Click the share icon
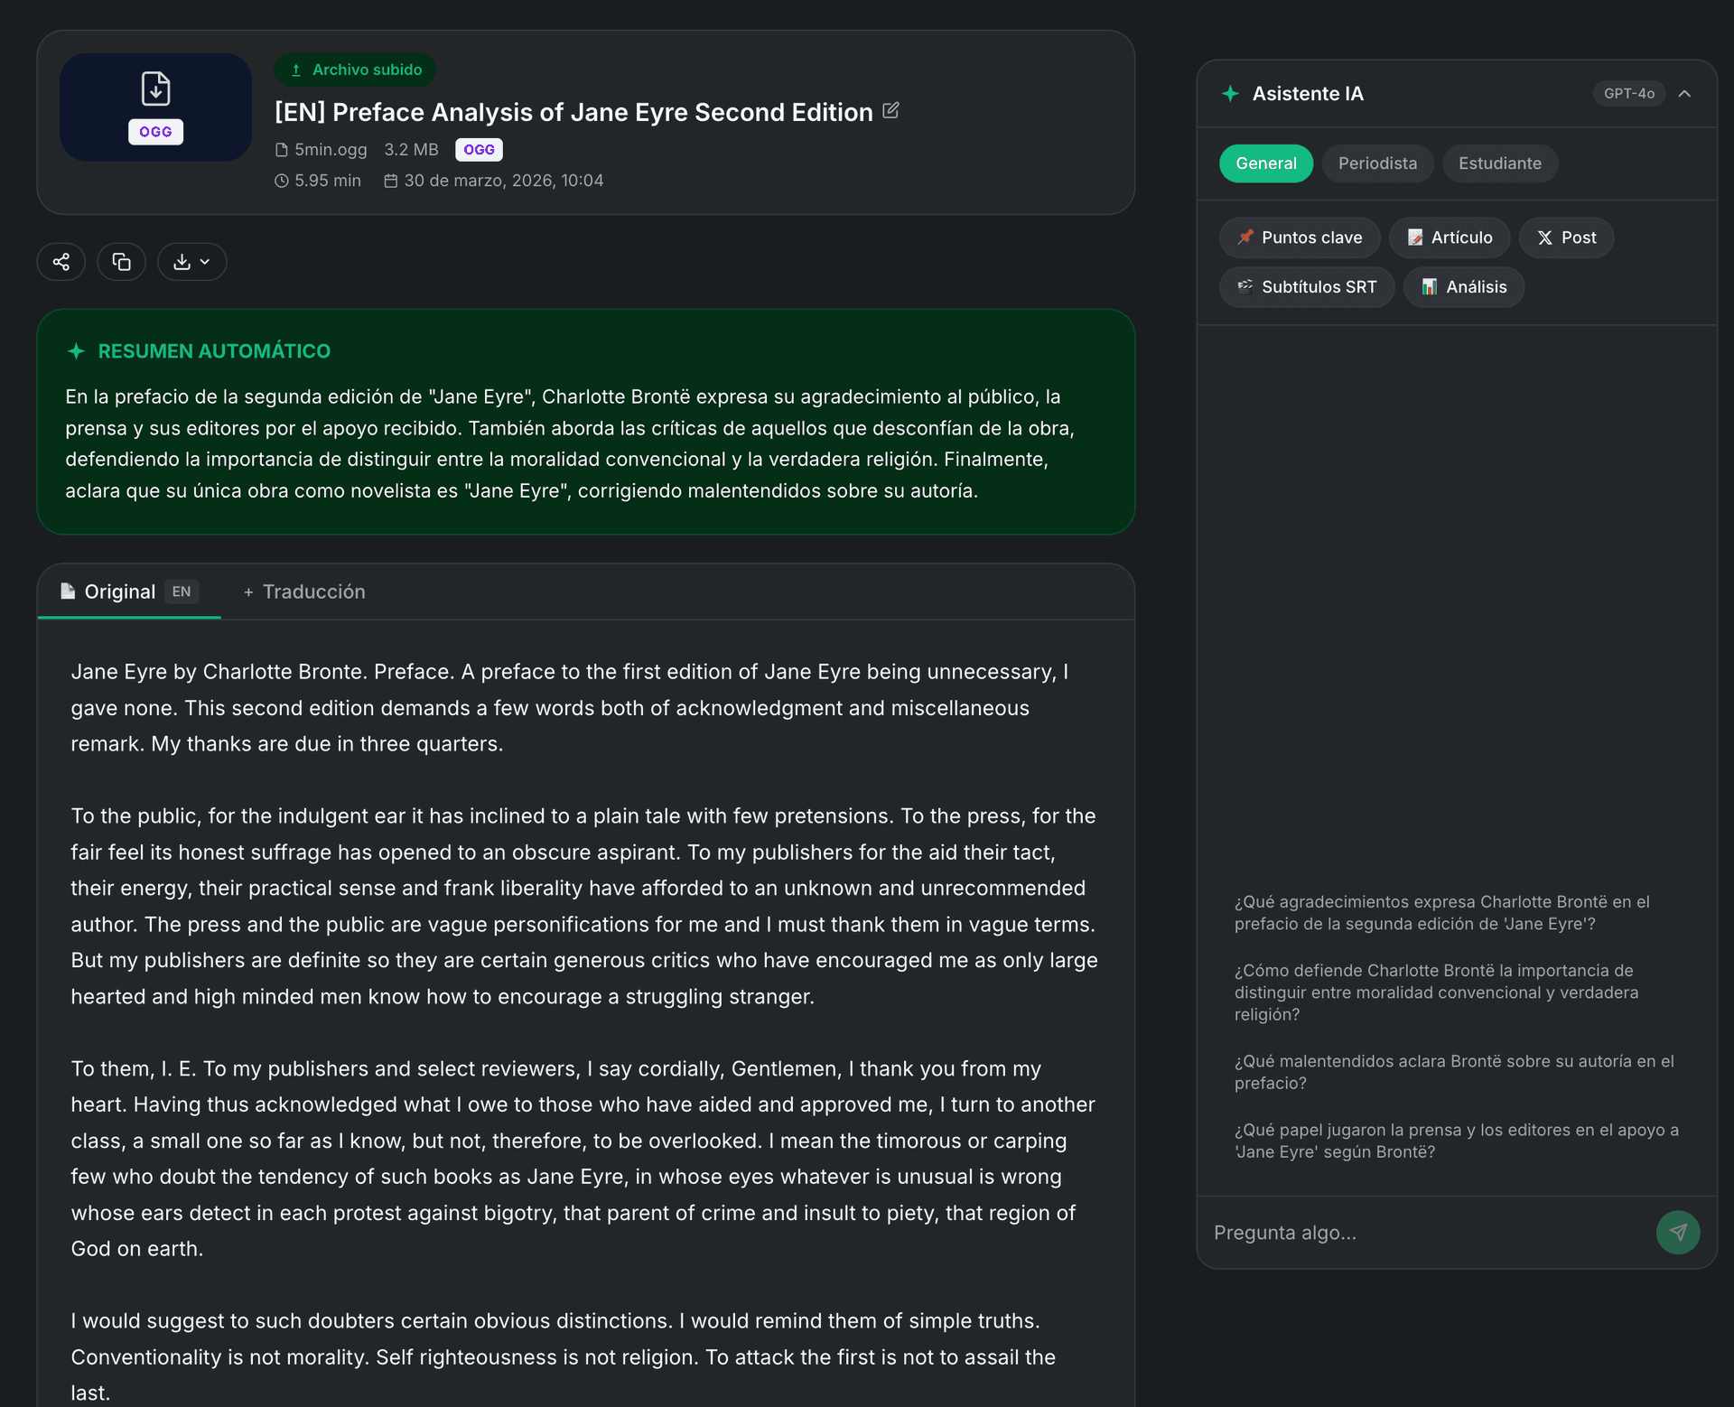The image size is (1734, 1407). (x=61, y=262)
